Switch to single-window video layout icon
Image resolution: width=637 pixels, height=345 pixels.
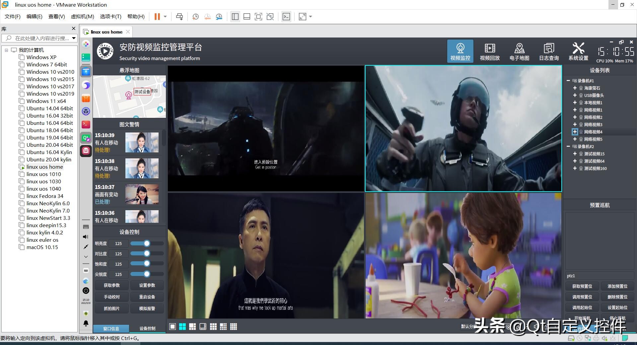tap(173, 327)
